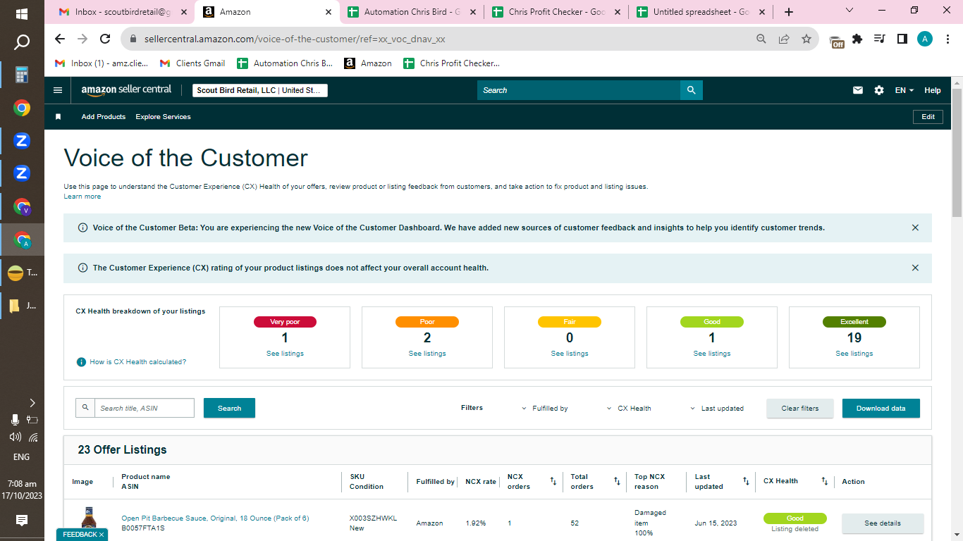Switch to the Untitled spreadsheet tab
The width and height of the screenshot is (963, 541).
pyautogui.click(x=699, y=12)
